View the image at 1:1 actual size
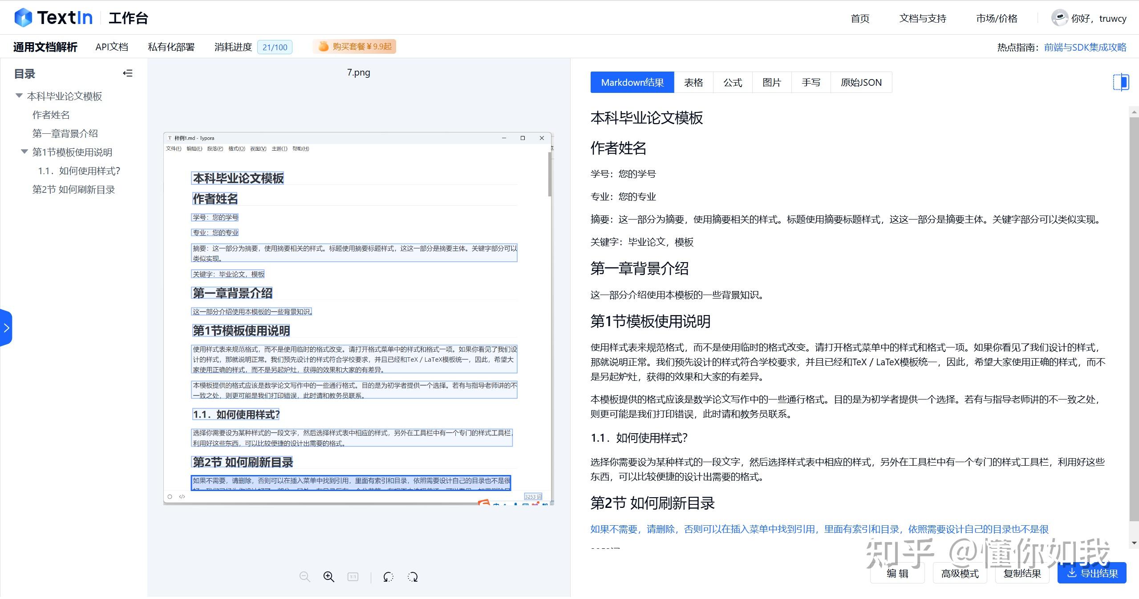1139x599 pixels. pos(353,576)
